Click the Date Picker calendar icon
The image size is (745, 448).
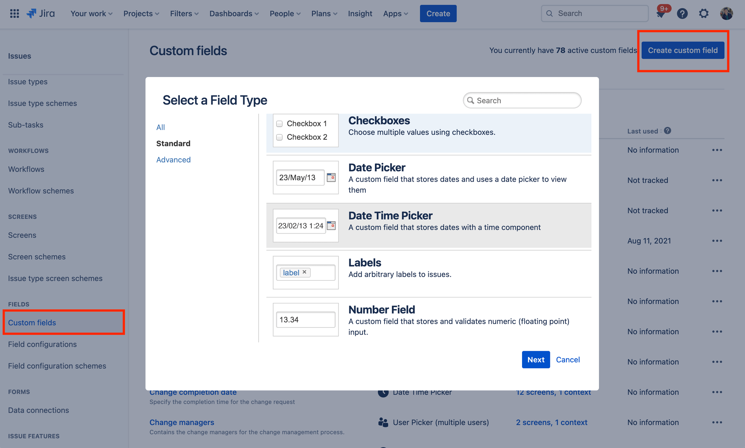click(331, 177)
